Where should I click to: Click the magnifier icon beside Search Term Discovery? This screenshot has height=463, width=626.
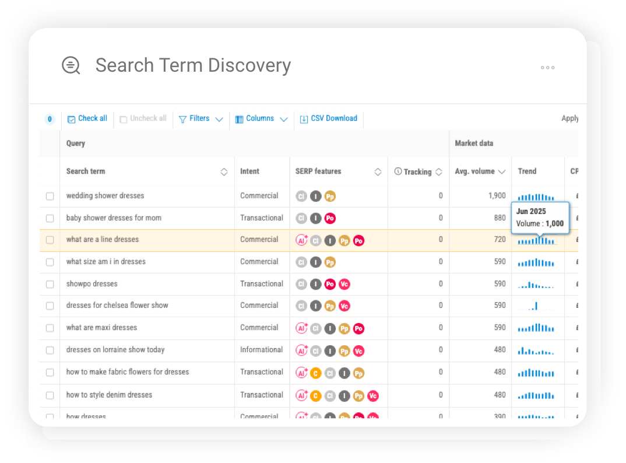click(71, 65)
